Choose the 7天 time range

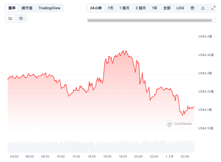[x=110, y=8]
